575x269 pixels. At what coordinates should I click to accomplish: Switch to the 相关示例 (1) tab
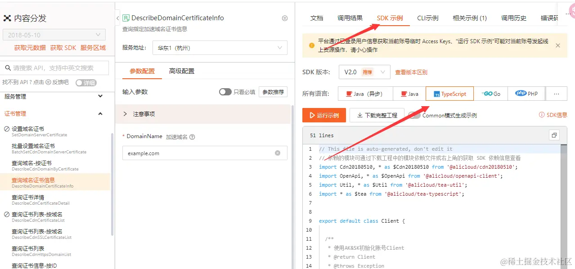470,18
